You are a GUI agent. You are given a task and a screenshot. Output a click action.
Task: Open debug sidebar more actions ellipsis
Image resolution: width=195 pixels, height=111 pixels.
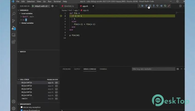pyautogui.click(x=56, y=6)
